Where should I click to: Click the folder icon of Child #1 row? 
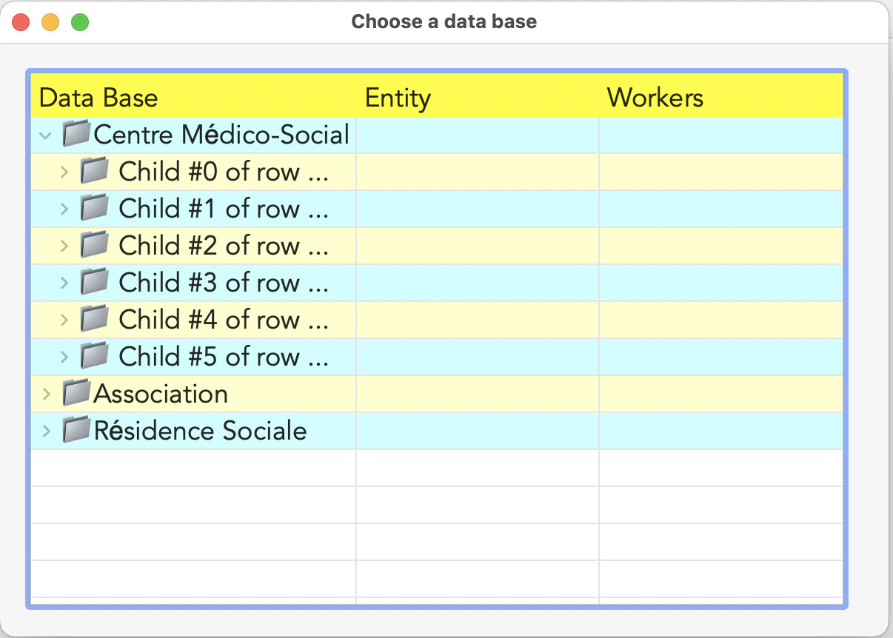95,208
